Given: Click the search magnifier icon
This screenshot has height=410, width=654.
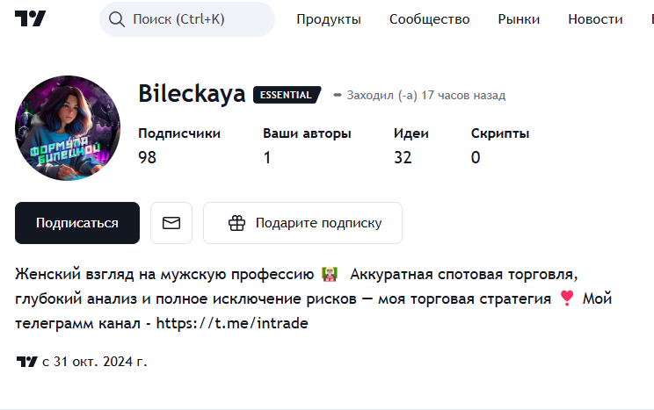Looking at the screenshot, I should 118,18.
